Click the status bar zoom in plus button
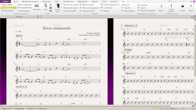 193,109
